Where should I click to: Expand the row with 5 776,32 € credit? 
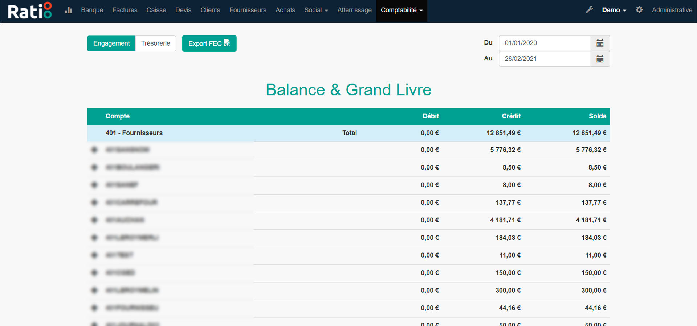tap(94, 150)
